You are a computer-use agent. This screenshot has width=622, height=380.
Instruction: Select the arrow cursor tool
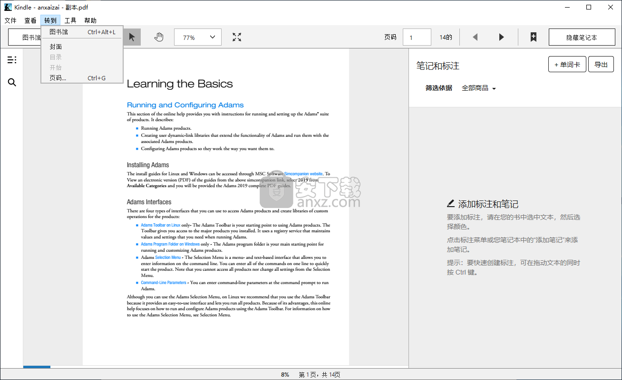[132, 37]
